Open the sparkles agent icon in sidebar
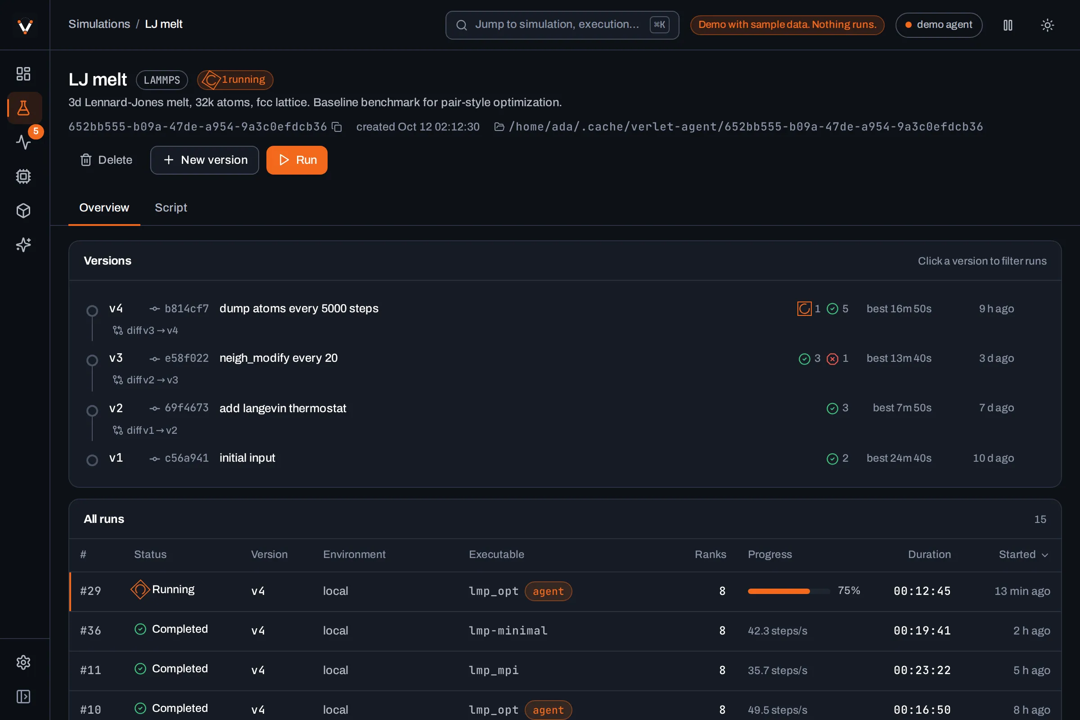The height and width of the screenshot is (720, 1080). pyautogui.click(x=23, y=245)
